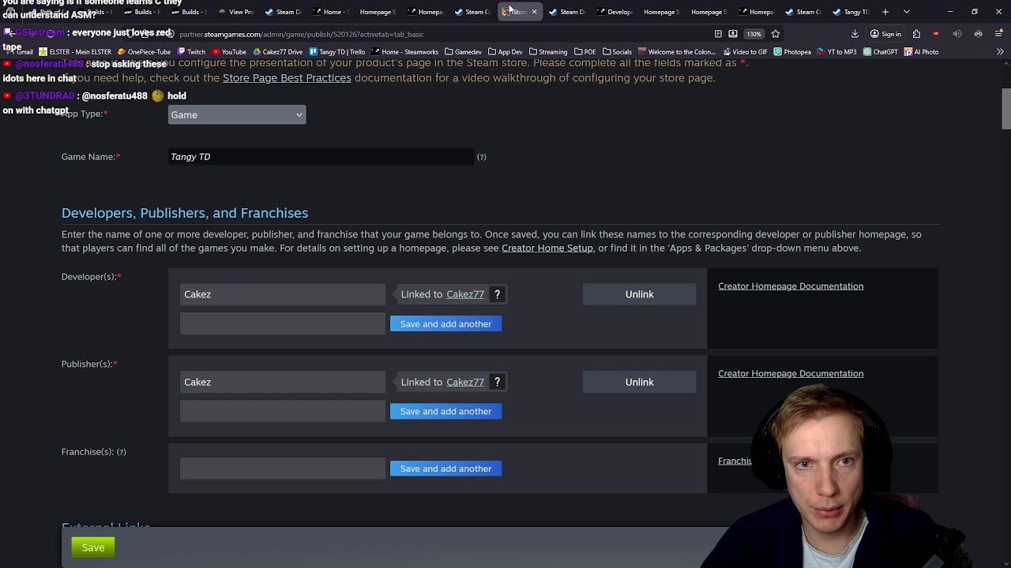Switch to the Develope tab
The width and height of the screenshot is (1011, 568).
614,12
